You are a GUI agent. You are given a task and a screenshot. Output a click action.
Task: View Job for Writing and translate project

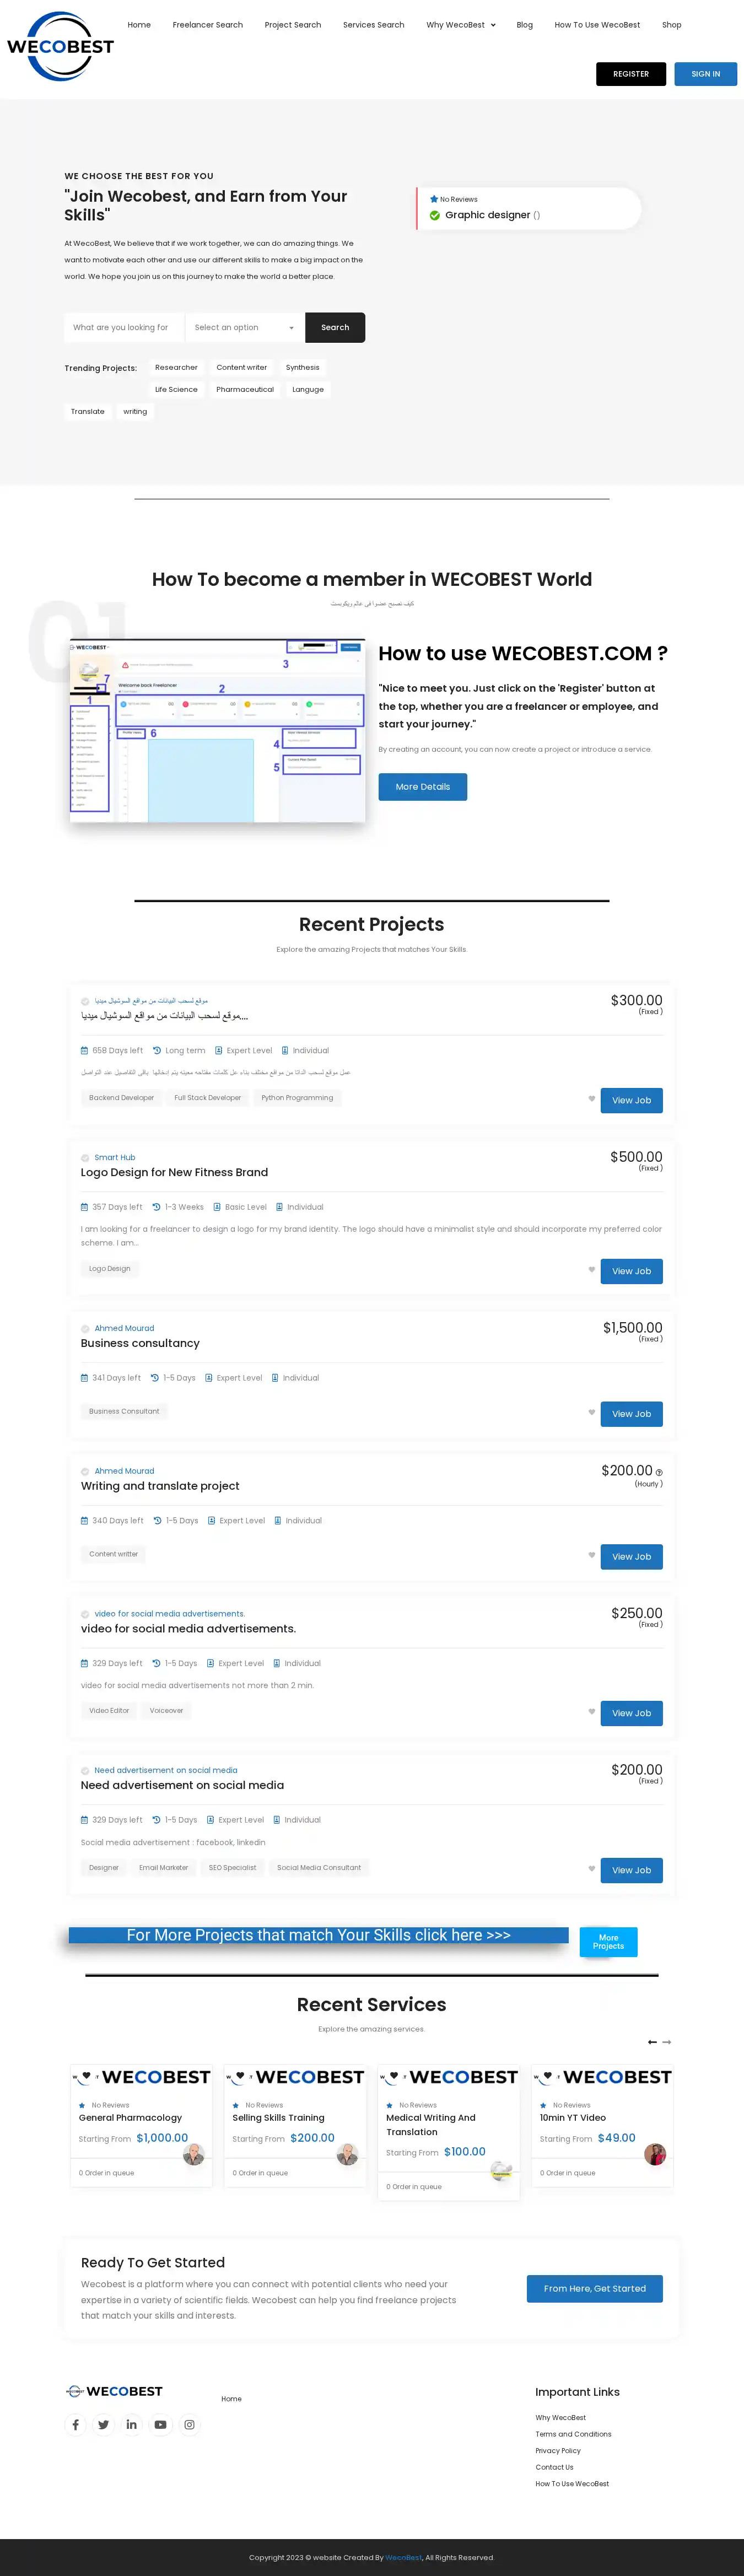click(x=631, y=1556)
